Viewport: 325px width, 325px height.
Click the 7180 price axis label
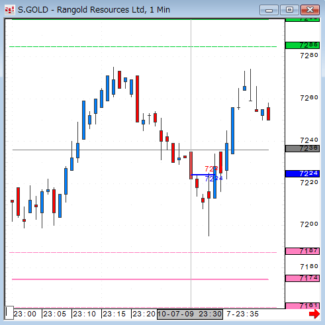pos(309,267)
